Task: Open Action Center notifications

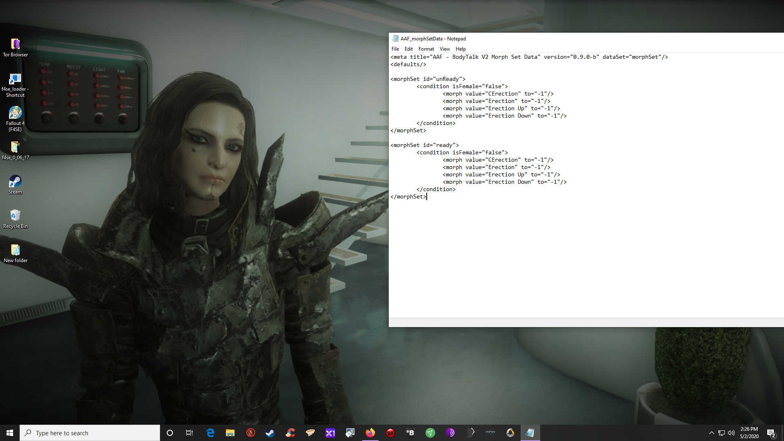Action: click(771, 433)
